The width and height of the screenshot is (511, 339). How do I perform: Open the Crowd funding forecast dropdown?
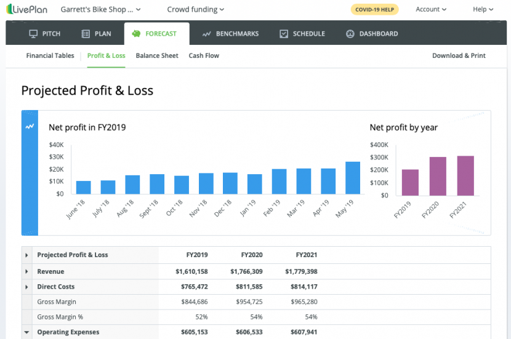195,10
